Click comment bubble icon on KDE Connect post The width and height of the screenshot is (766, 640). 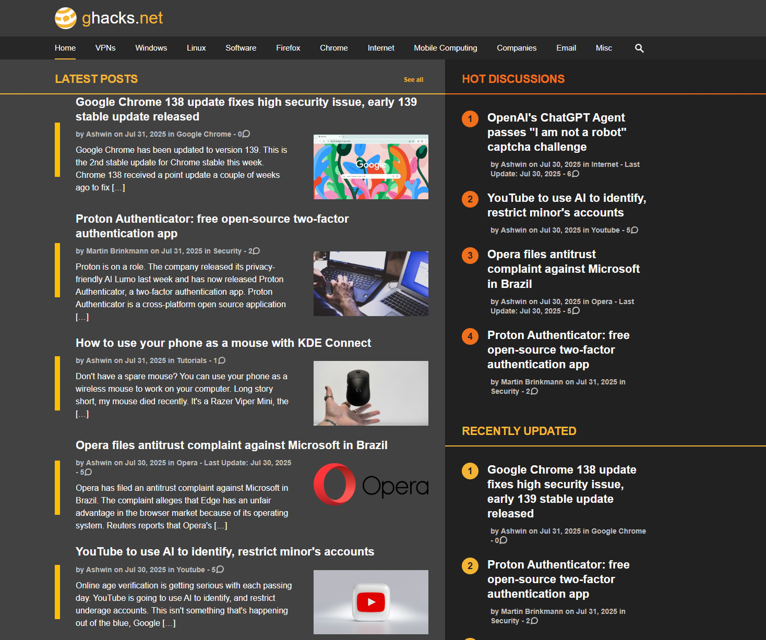click(222, 360)
